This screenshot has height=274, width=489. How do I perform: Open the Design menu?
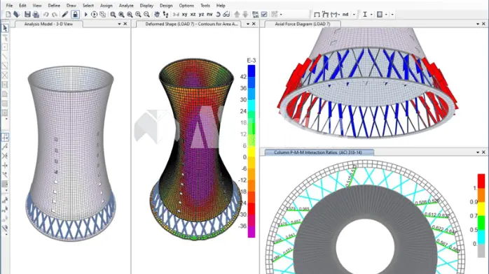click(x=166, y=6)
